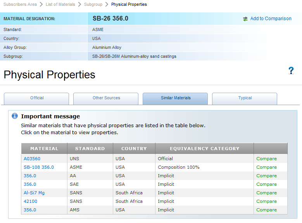This screenshot has width=302, height=223.
Task: Open material A03560
Action: (x=32, y=159)
